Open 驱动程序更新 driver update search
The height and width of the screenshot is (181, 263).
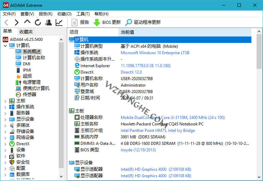click(x=143, y=22)
